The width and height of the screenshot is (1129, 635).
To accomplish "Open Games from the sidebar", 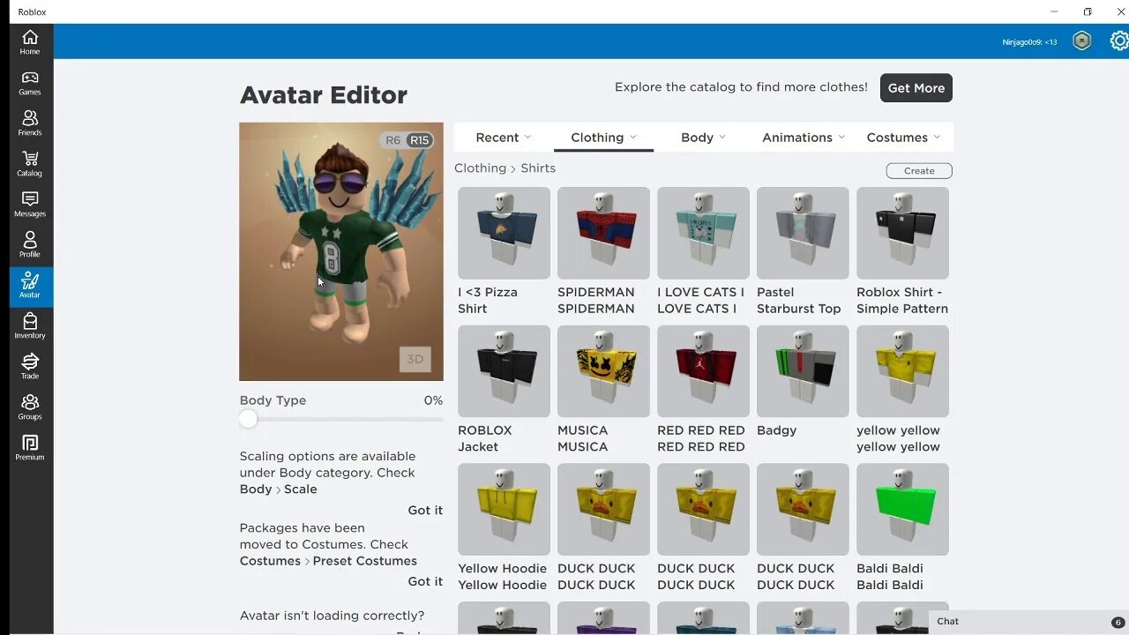I will [x=30, y=83].
